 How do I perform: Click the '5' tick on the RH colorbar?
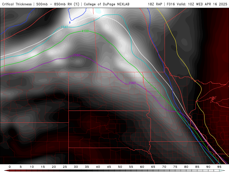(21, 167)
